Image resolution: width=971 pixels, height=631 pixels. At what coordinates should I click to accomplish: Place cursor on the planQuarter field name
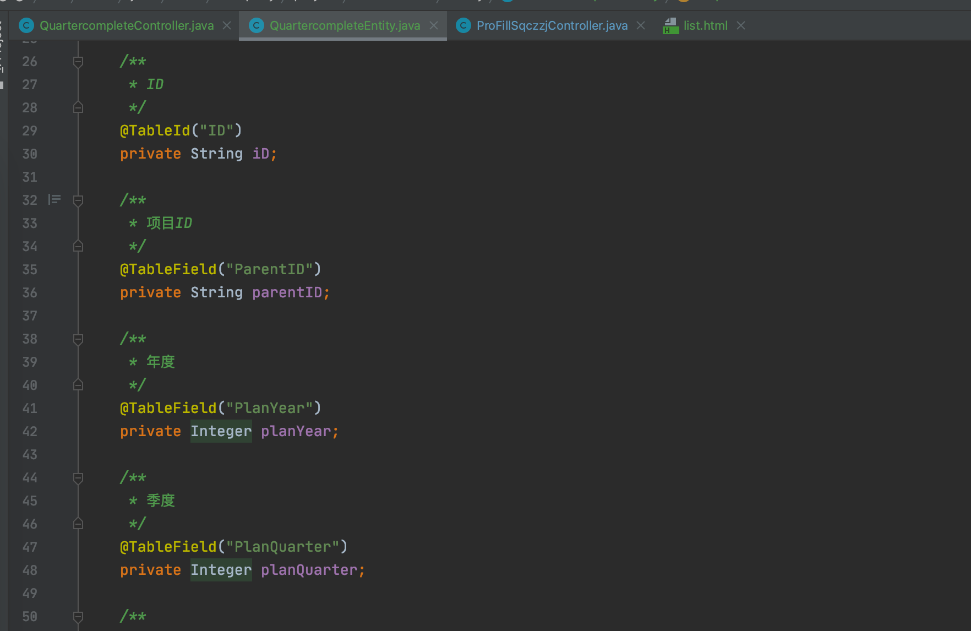pyautogui.click(x=309, y=570)
